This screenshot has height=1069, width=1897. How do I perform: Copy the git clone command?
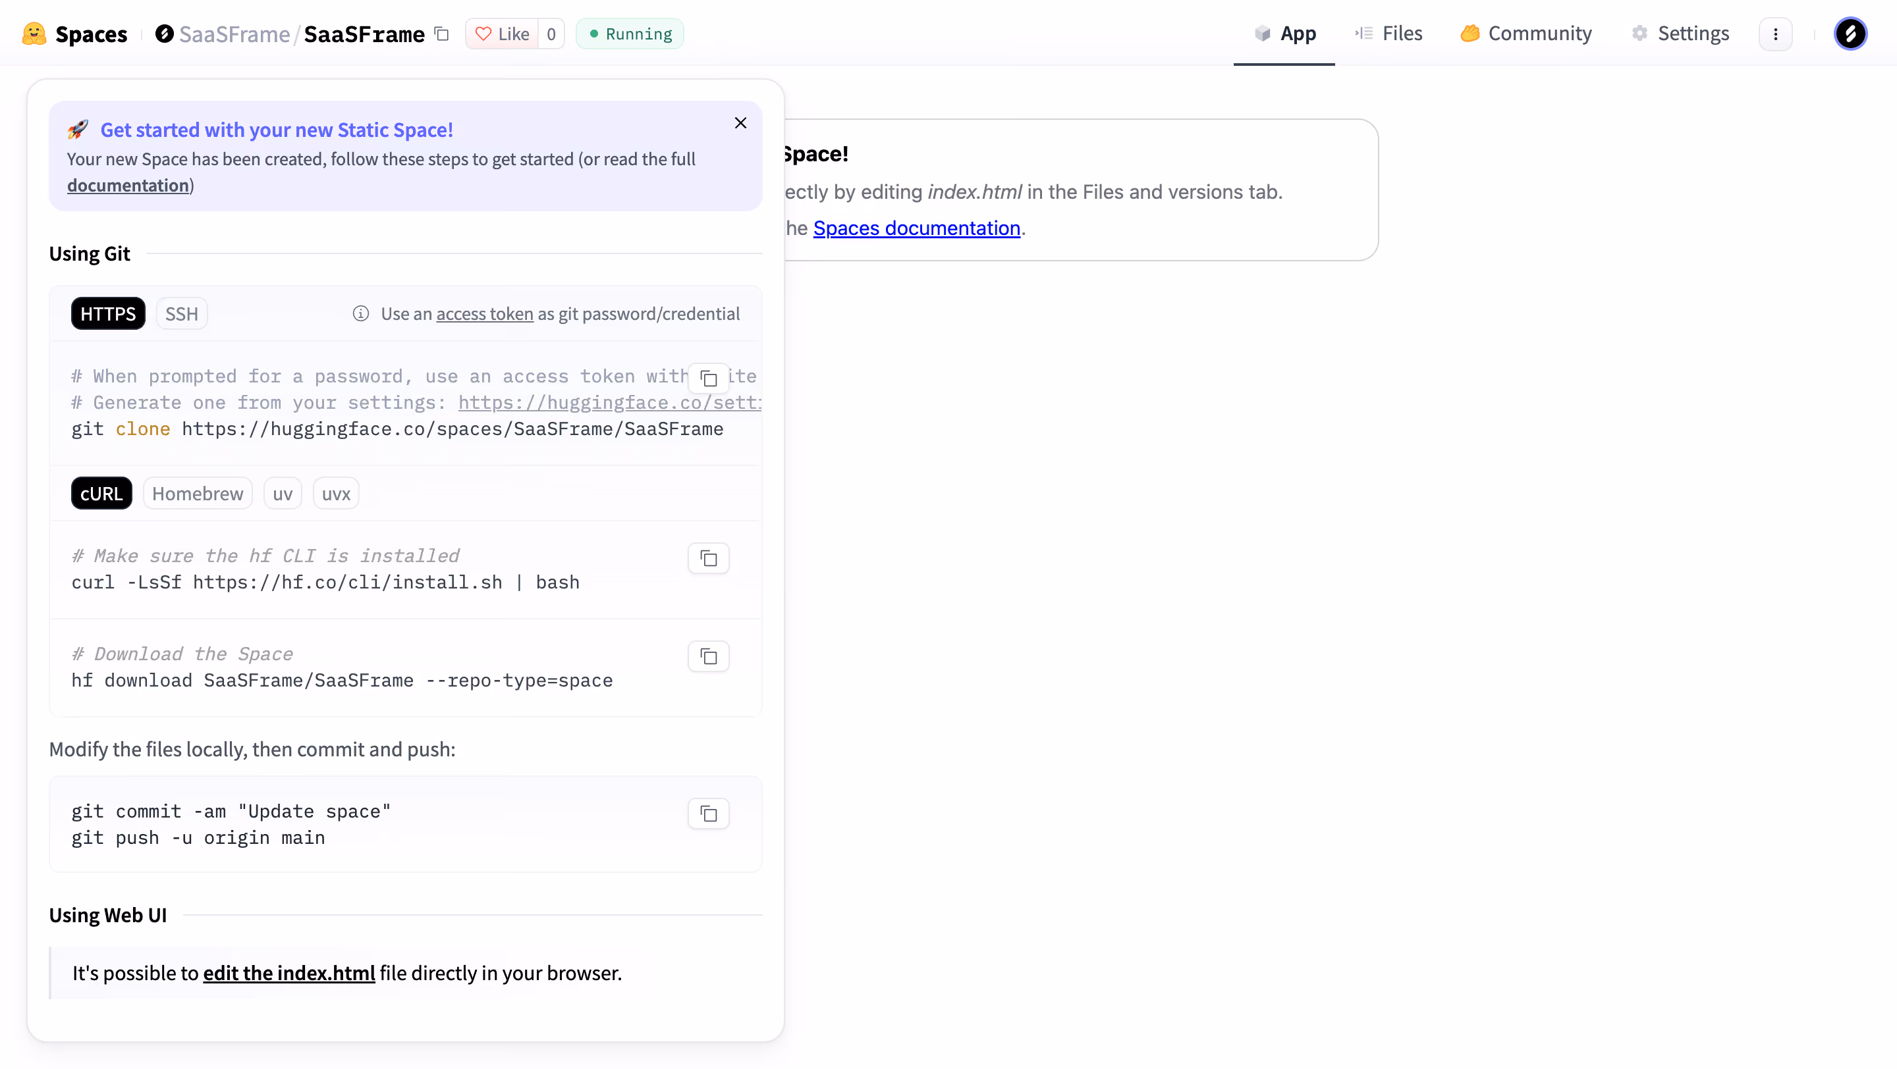709,379
